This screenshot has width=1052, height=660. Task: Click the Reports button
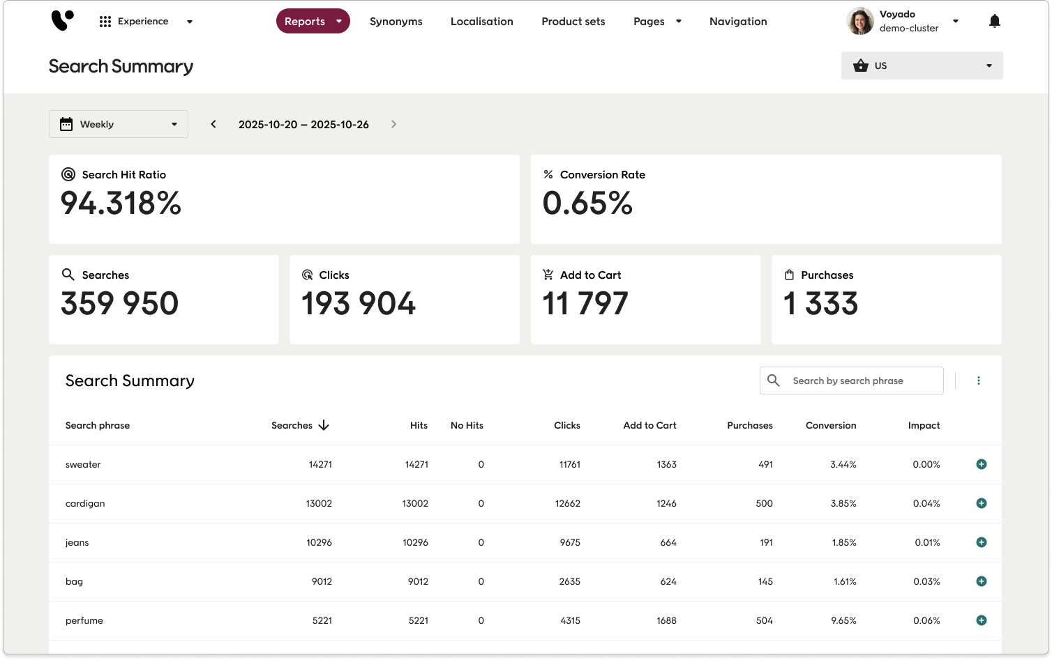pos(313,21)
